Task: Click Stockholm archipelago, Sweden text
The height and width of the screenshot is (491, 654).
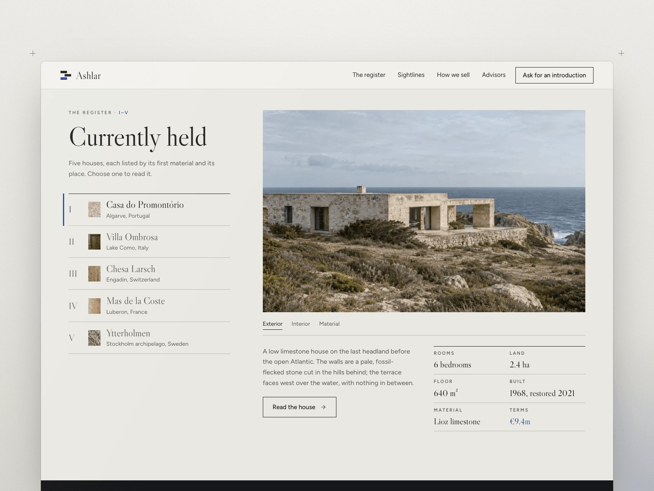Action: (147, 344)
